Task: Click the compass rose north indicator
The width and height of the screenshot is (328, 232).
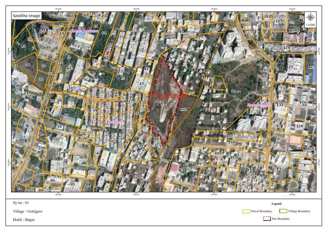Action: (311, 17)
